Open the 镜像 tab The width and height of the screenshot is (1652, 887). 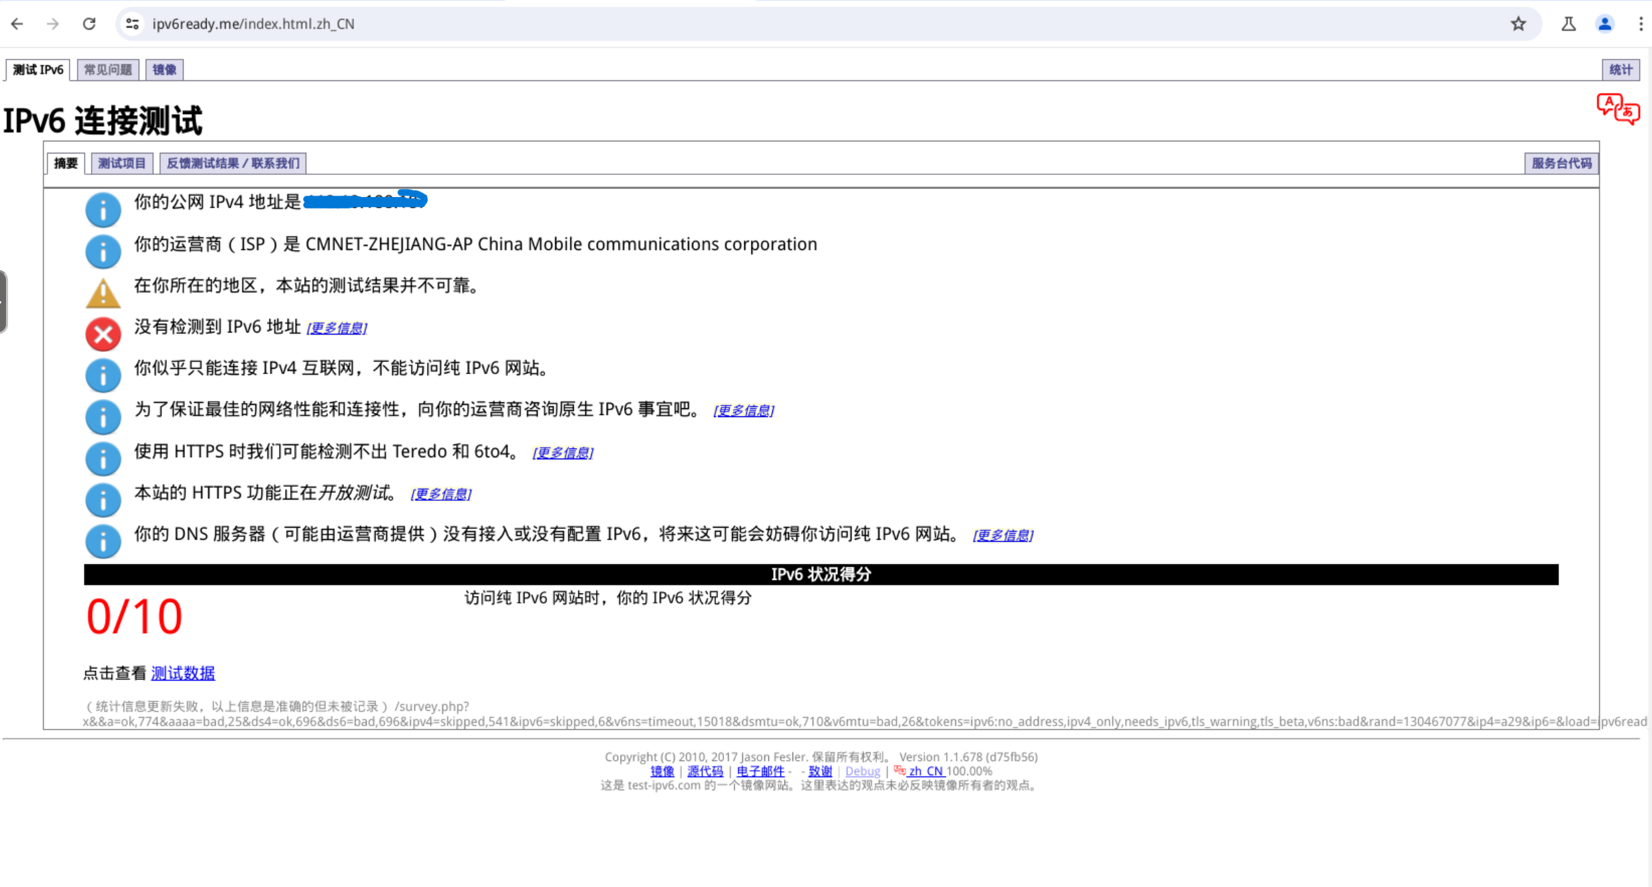(x=164, y=70)
